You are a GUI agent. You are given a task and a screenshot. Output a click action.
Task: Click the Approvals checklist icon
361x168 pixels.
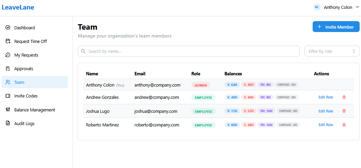[x=8, y=69]
